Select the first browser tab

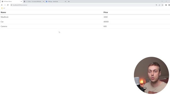tap(11, 2)
